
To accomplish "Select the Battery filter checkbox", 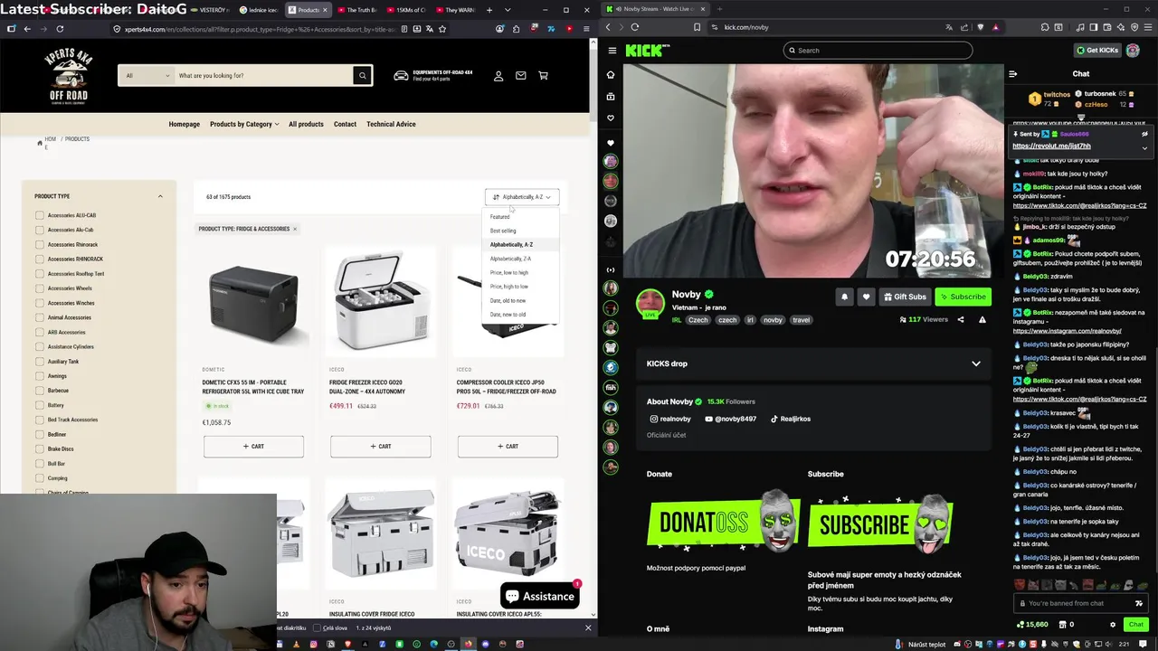I will coord(40,405).
